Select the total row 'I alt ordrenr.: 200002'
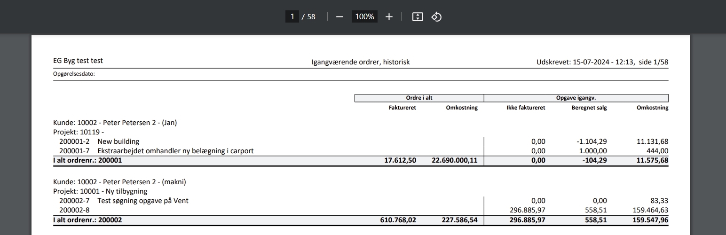 click(361, 219)
